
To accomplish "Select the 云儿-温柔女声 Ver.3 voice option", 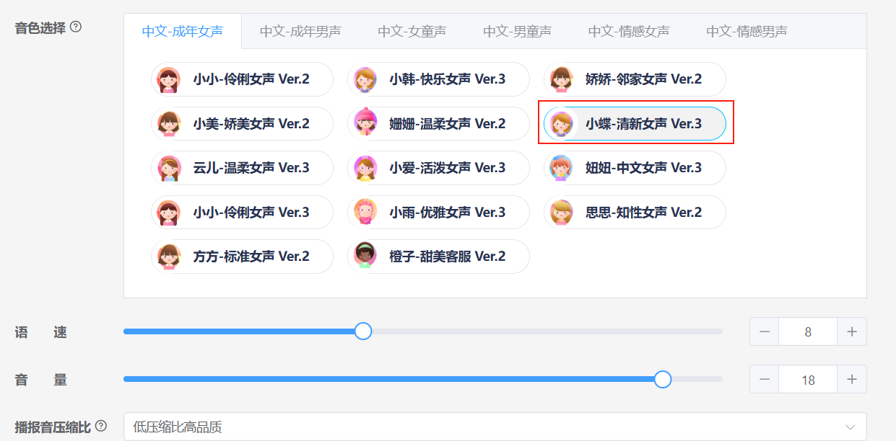I will click(x=243, y=168).
